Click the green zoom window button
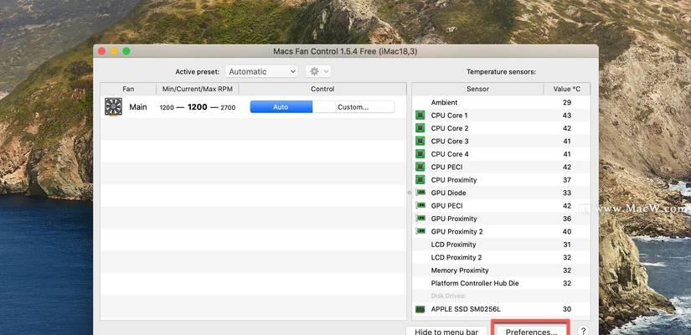 coord(126,51)
